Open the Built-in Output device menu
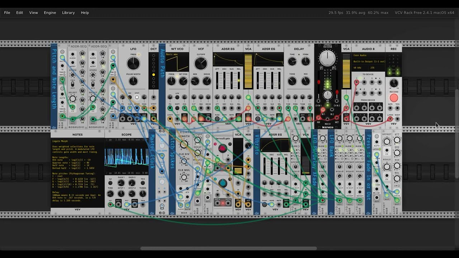Viewport: 459px width, 258px height. point(368,61)
